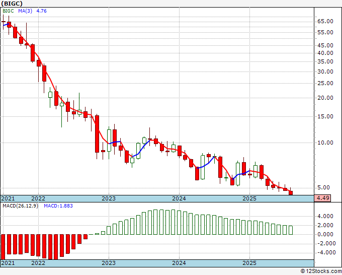
Task: Select the MA(3) indicator label
Action: pos(25,11)
